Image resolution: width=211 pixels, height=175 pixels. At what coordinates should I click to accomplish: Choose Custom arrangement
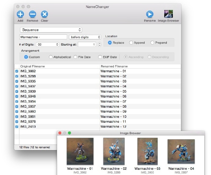pyautogui.click(x=32, y=57)
